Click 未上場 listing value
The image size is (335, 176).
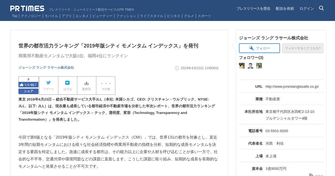(x=271, y=156)
